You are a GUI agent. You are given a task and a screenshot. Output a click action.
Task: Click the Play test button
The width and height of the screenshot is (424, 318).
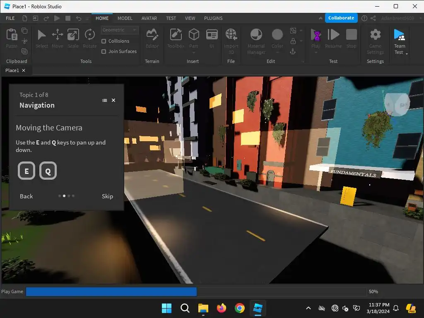(x=316, y=35)
